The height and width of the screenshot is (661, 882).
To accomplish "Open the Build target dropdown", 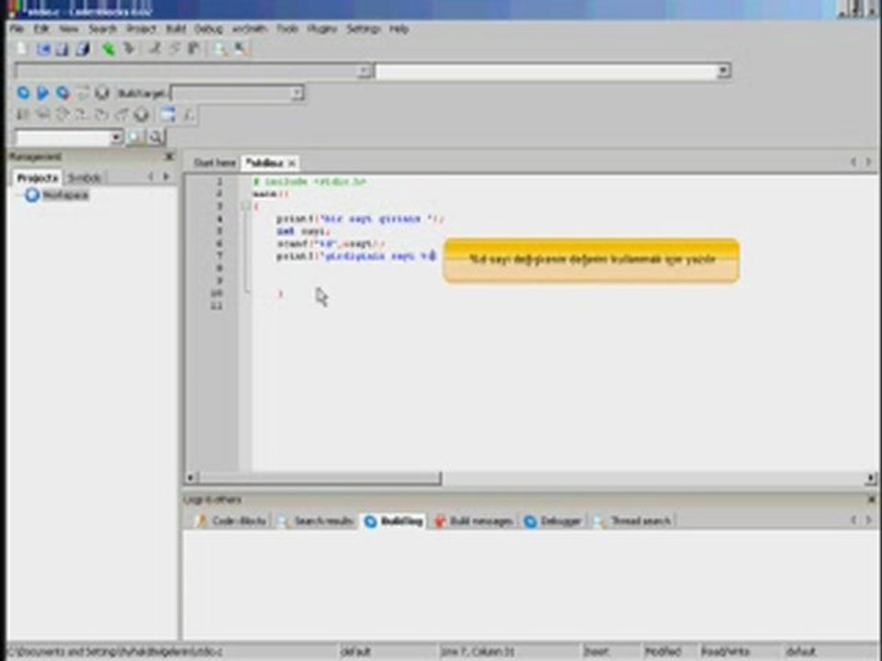I will 297,93.
